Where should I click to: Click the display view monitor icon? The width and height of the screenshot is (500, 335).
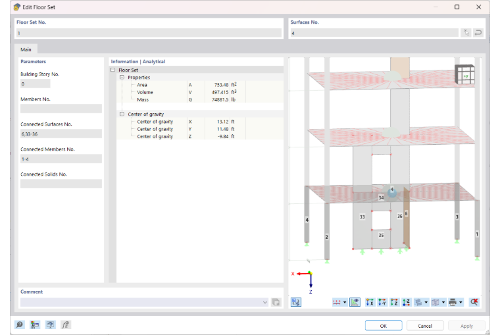tap(50, 324)
